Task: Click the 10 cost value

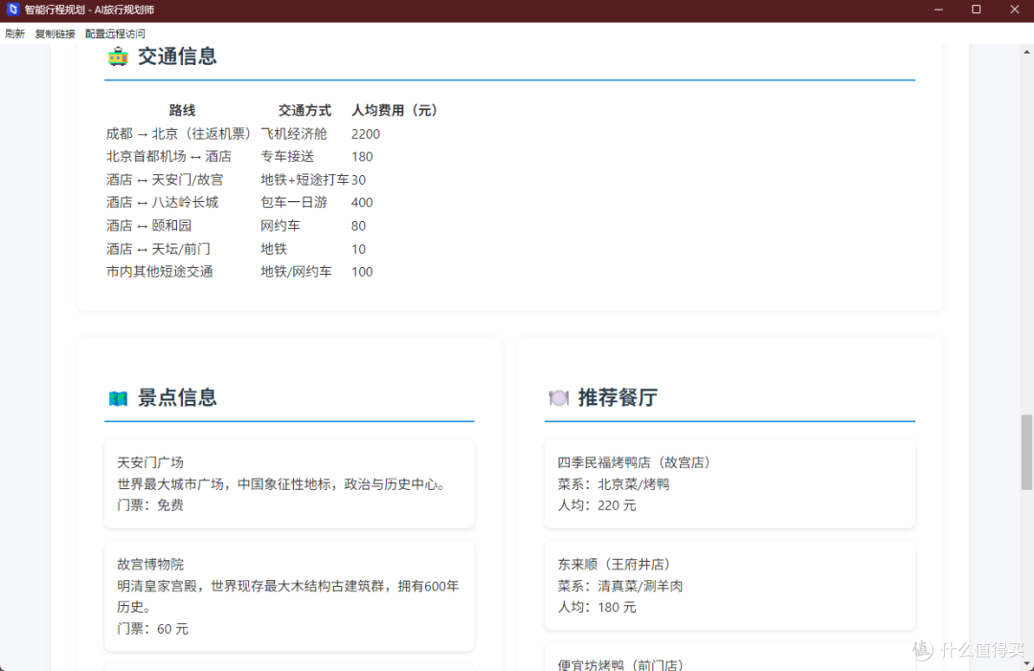Action: coord(358,249)
